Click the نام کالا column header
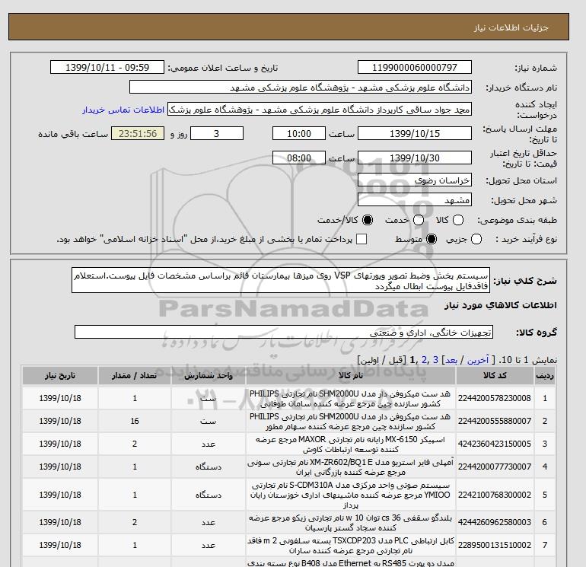This screenshot has width=586, height=567. tap(351, 376)
